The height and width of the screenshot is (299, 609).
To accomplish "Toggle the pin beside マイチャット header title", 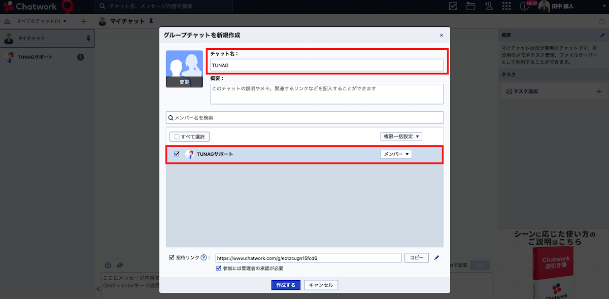I will tap(151, 21).
